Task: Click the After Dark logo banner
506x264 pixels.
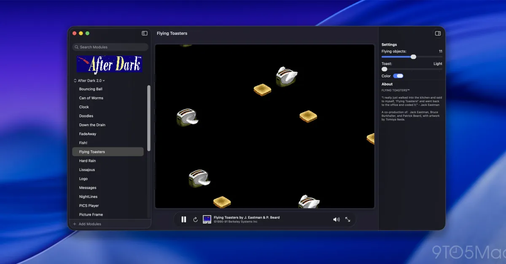Action: click(x=109, y=64)
